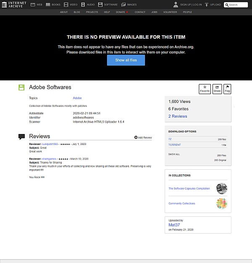Click the green floppy software item icon

[21, 87]
